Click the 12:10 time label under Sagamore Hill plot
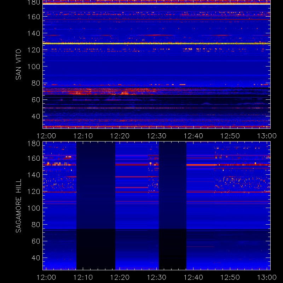The height and width of the screenshot is (283, 283). pos(83,277)
